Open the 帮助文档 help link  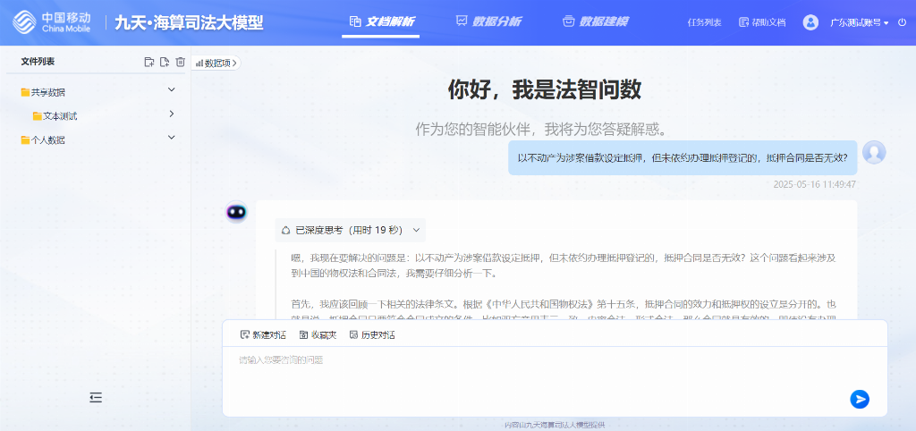[x=762, y=22]
